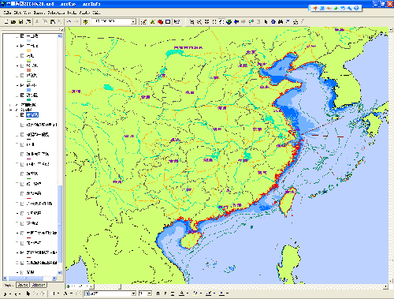Open the font name dropdown

133,293
